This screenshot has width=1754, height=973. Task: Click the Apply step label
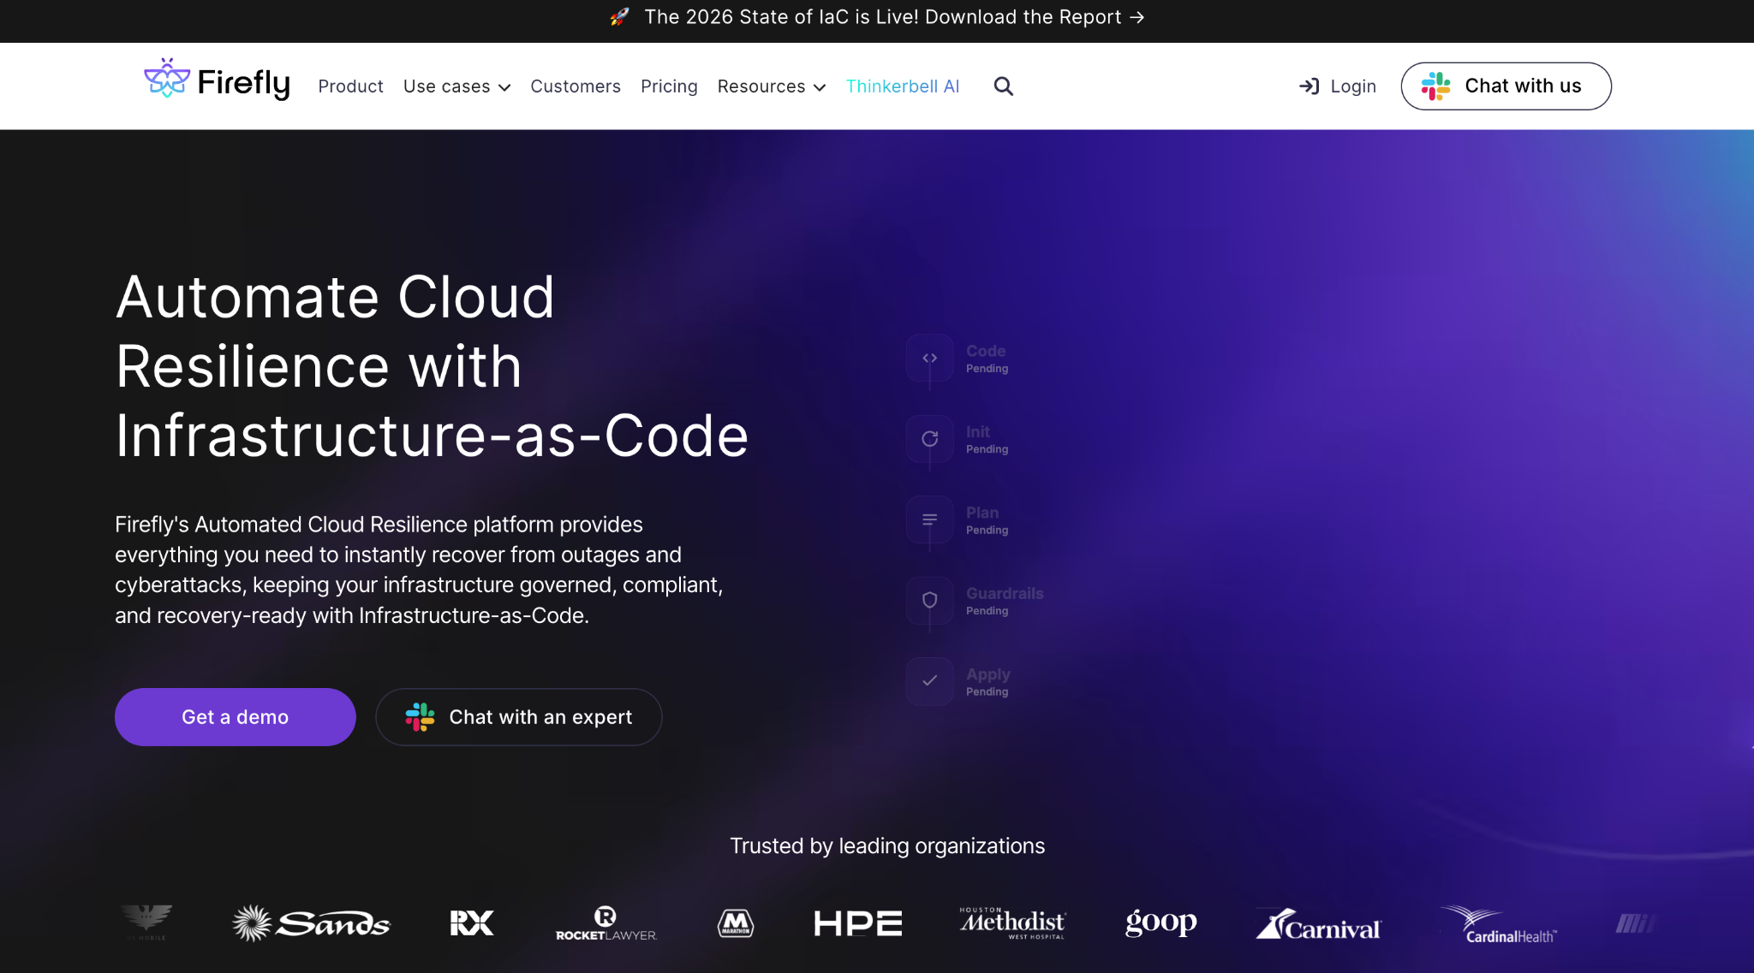[988, 674]
